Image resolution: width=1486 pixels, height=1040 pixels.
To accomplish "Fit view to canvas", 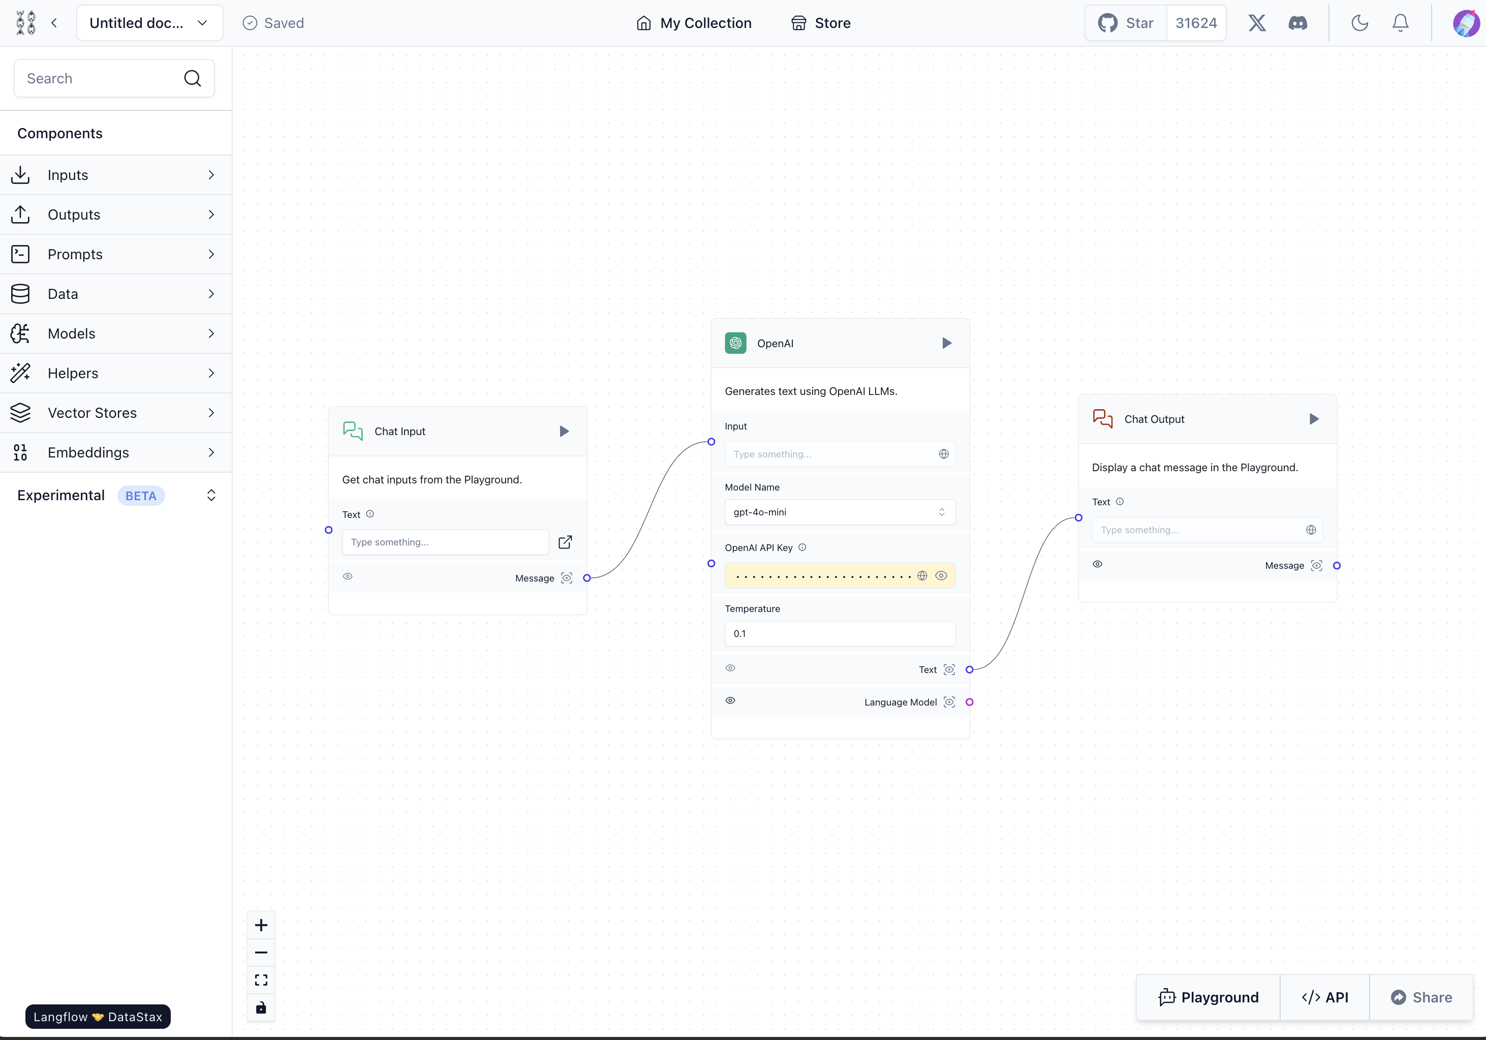I will pos(261,980).
